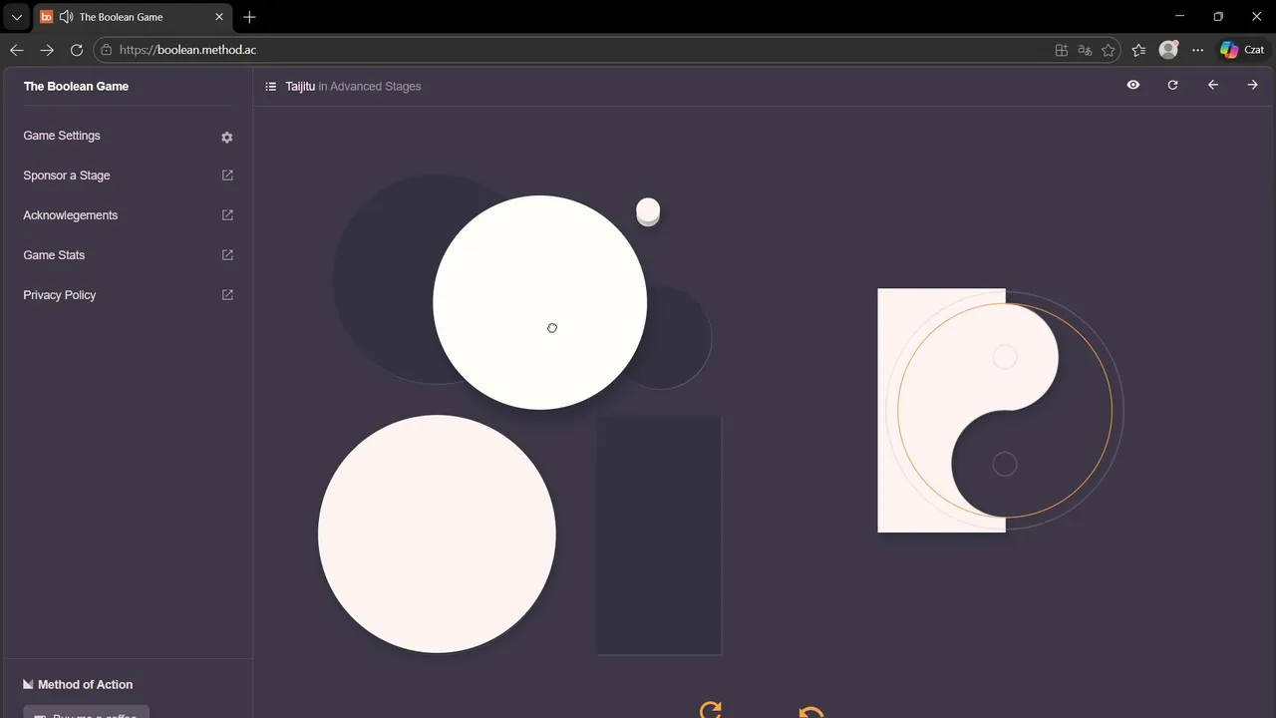1276x718 pixels.
Task: Open Game Settings in the sidebar
Action: coord(62,136)
